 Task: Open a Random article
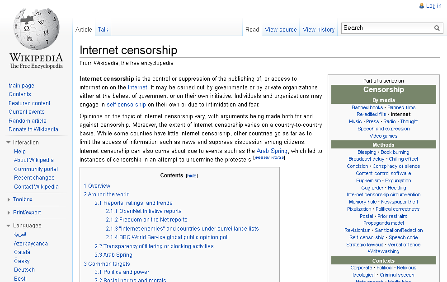[x=28, y=120]
